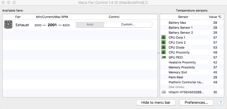This screenshot has width=227, height=109.
Task: Click the Min/Current/Max RPM column header
Action: pos(52,17)
